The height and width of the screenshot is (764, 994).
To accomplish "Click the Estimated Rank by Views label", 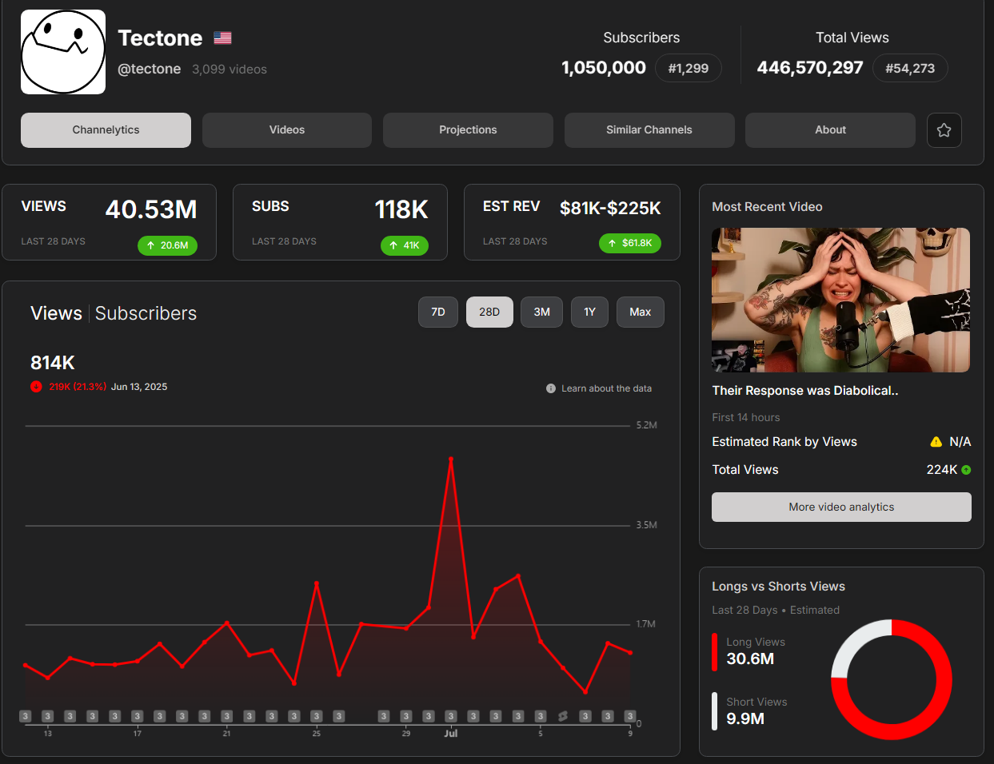I will pos(784,442).
